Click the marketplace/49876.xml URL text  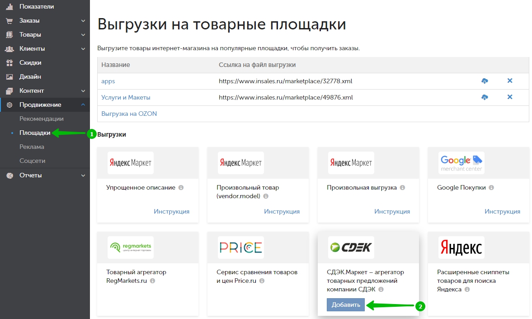[286, 97]
